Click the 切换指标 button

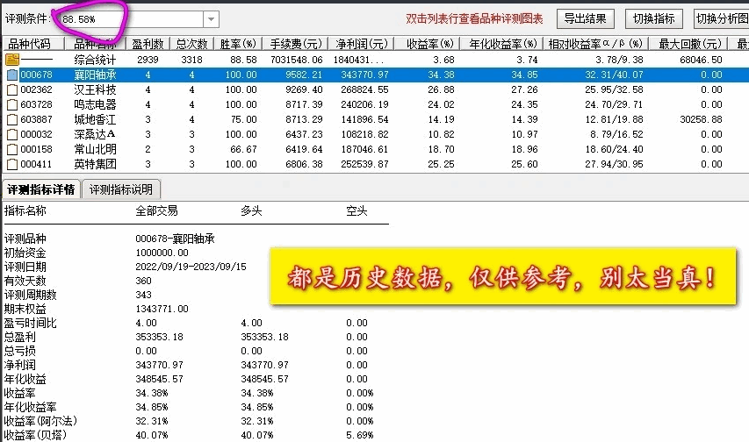point(654,18)
